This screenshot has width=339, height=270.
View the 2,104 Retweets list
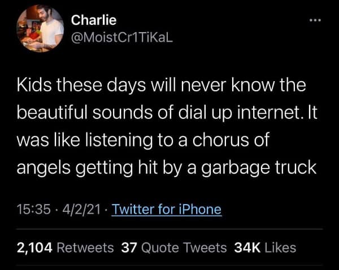64,247
